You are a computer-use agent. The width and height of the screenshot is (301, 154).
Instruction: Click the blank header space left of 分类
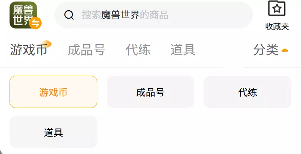click(224, 50)
